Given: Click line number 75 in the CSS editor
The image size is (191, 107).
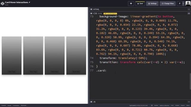Looking at the screenshot, I should coord(92,62).
